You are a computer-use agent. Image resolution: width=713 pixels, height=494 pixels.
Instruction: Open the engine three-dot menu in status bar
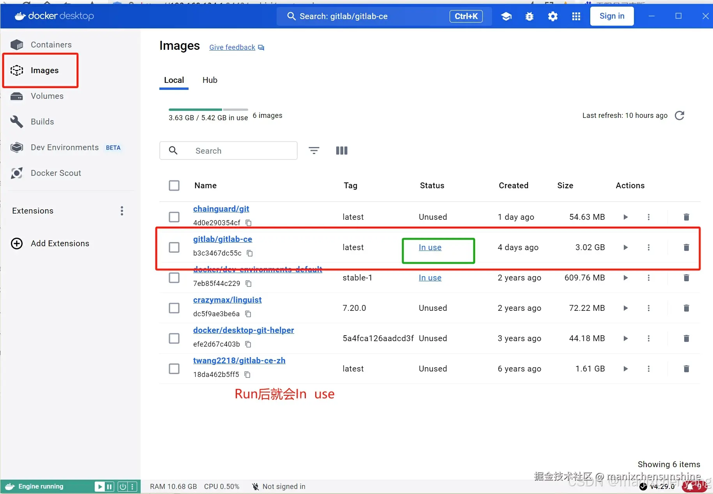tap(132, 487)
